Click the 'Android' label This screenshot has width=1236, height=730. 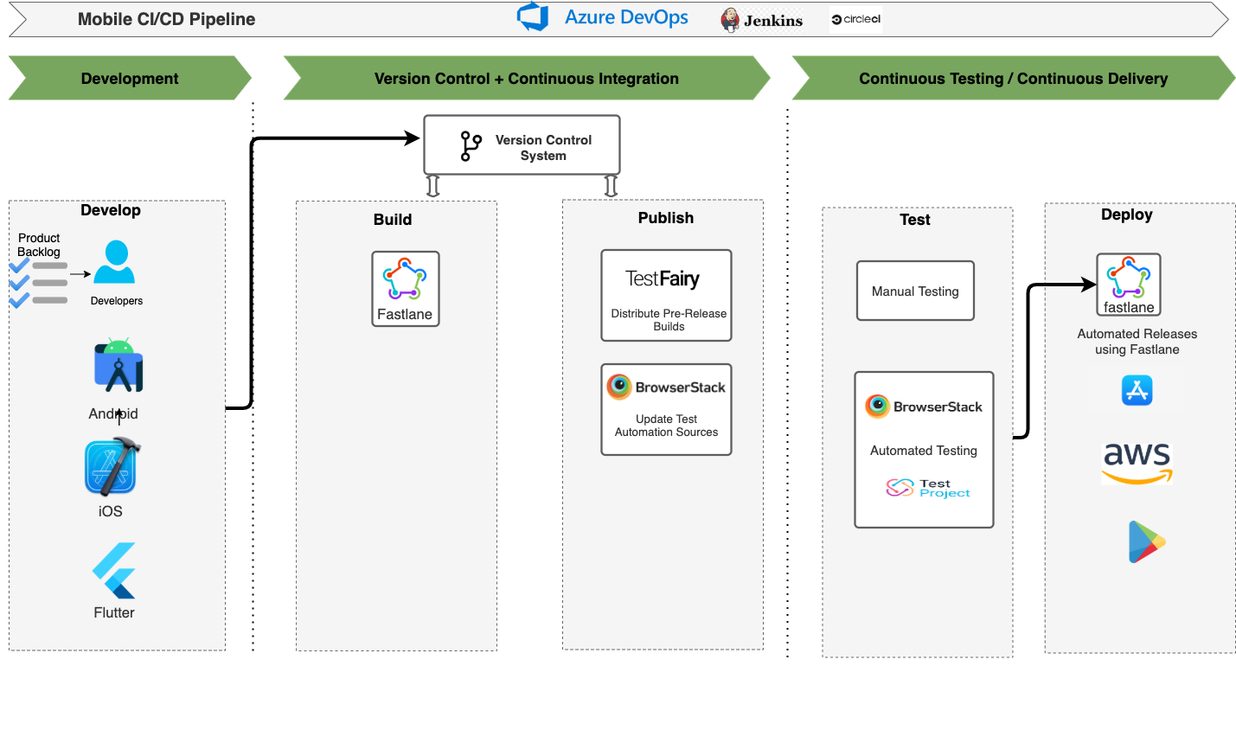pos(113,413)
